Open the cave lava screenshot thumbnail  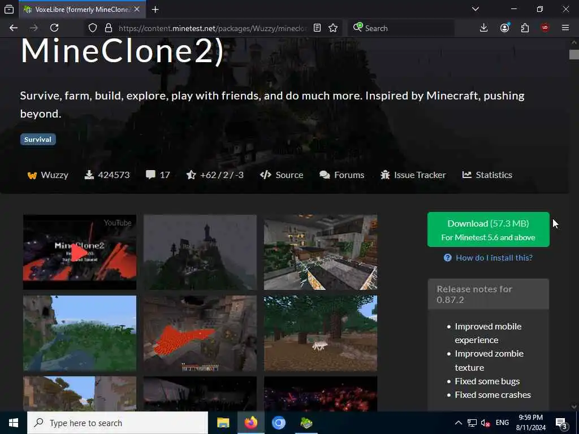click(200, 333)
